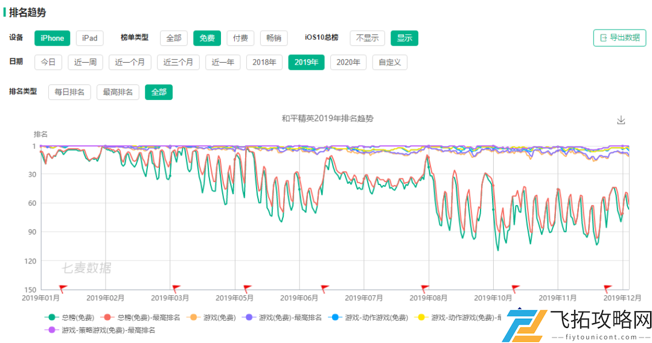Click the 2019年02月 axis label
This screenshot has width=652, height=343.
tap(105, 298)
